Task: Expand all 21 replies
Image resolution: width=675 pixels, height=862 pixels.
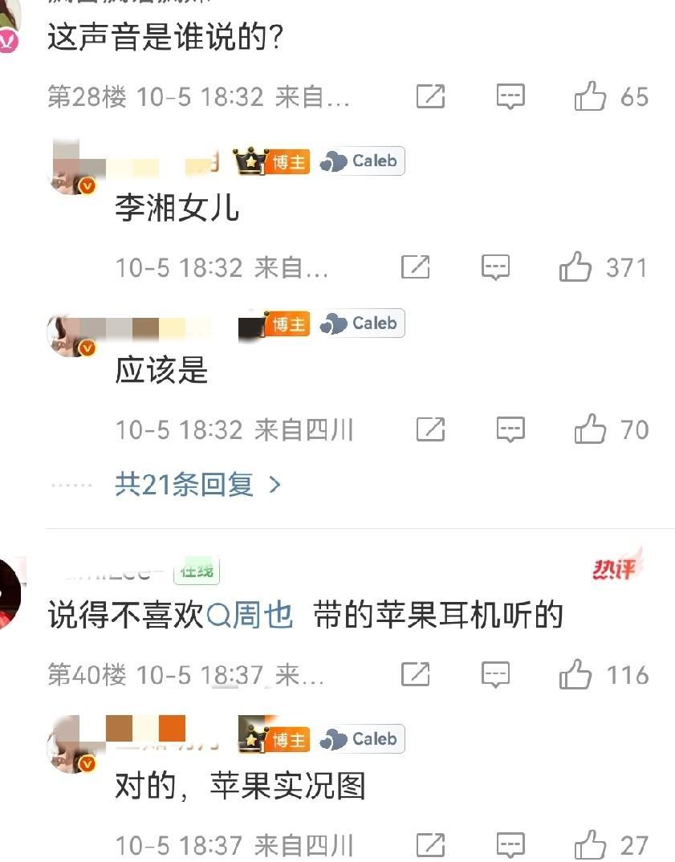Action: coord(198,484)
